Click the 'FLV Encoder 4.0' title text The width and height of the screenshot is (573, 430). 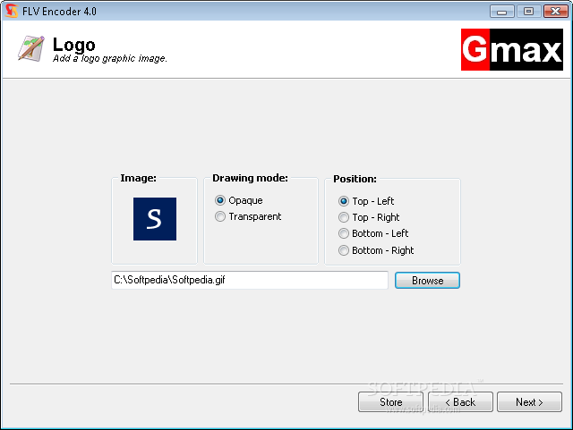pos(59,12)
